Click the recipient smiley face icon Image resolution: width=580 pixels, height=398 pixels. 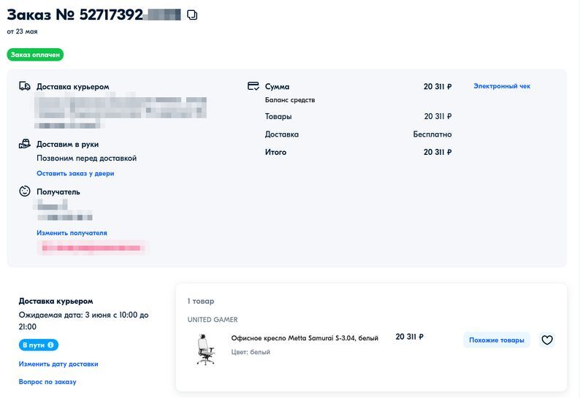tap(25, 191)
